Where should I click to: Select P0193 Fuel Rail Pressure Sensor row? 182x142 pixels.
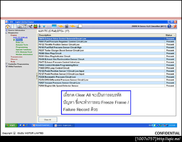[107, 47]
